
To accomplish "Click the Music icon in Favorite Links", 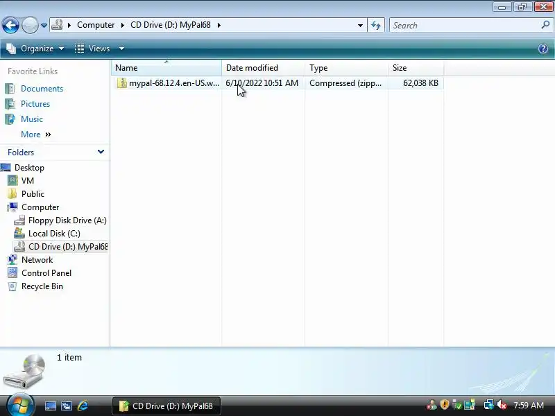I will [10, 119].
